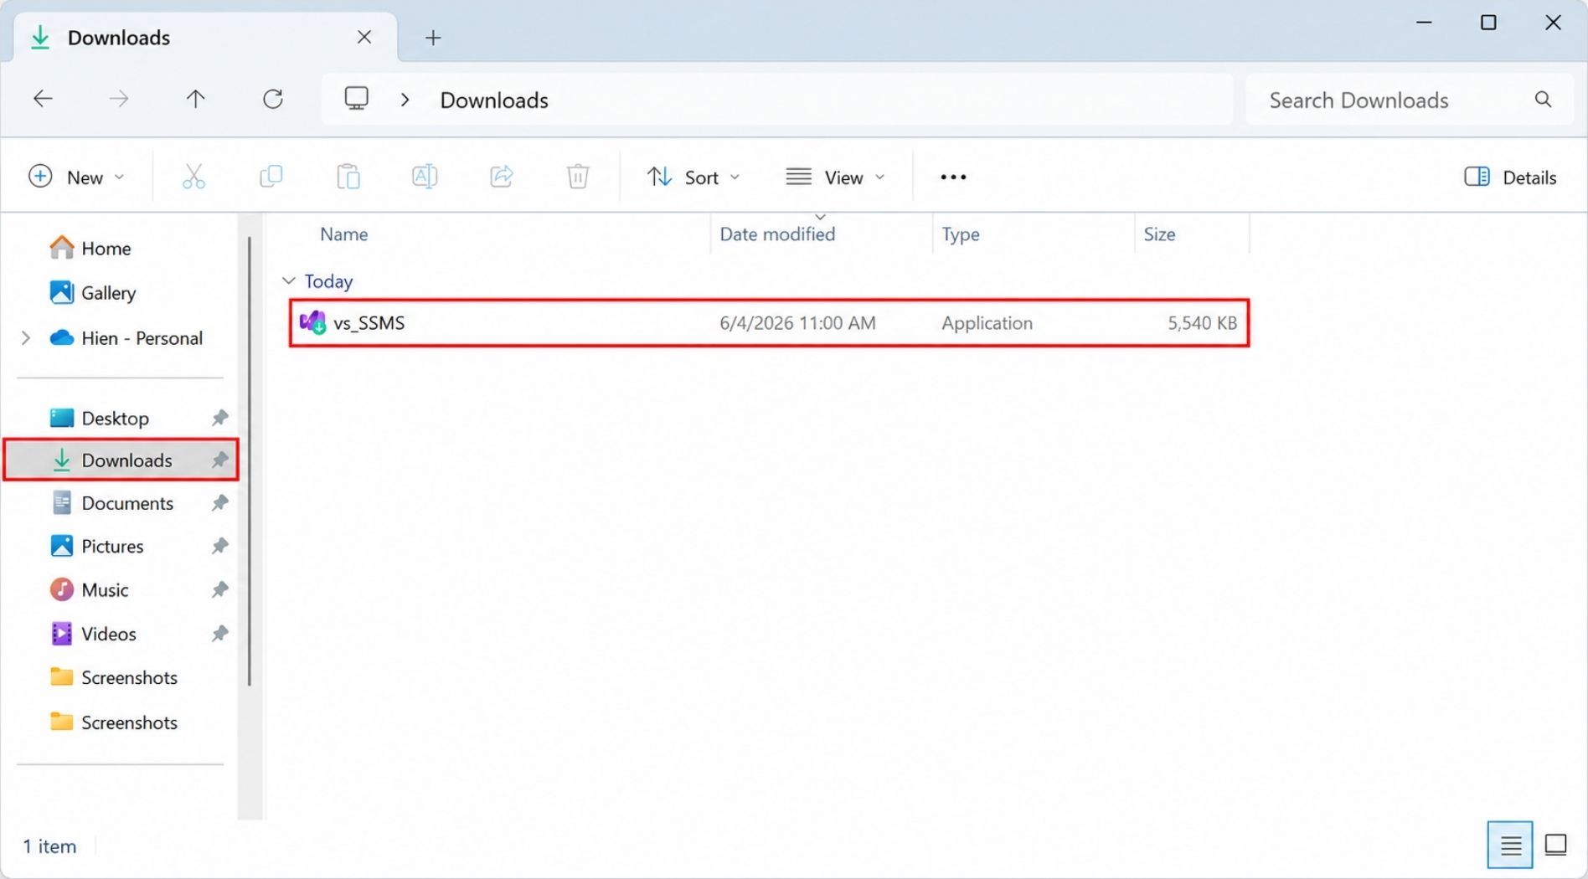Click the pin icon next to Documents
The image size is (1588, 879).
point(219,502)
